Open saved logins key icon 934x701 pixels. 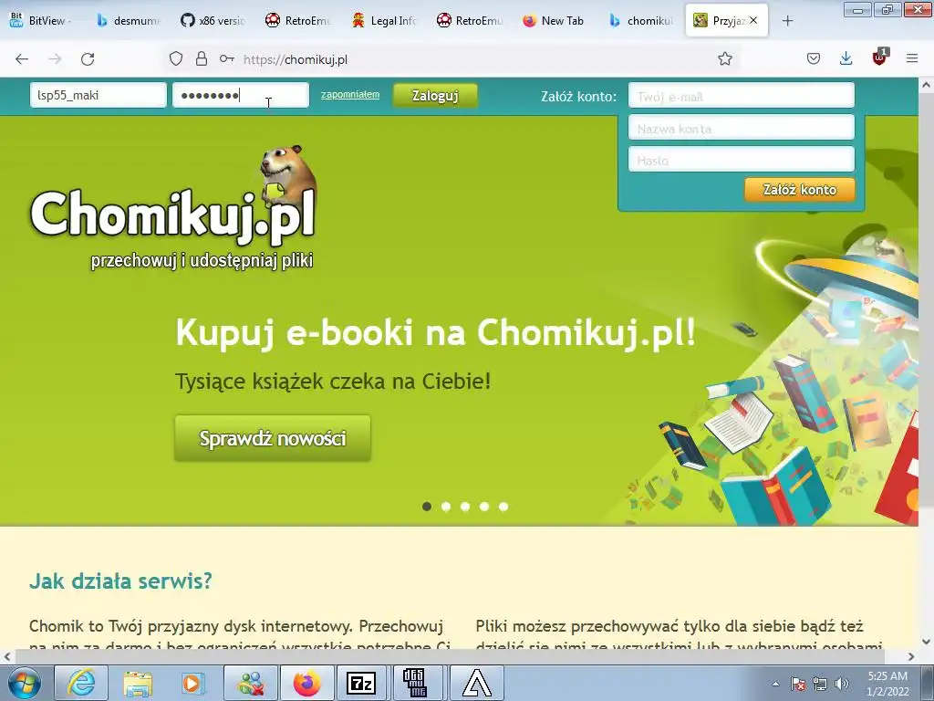(226, 58)
